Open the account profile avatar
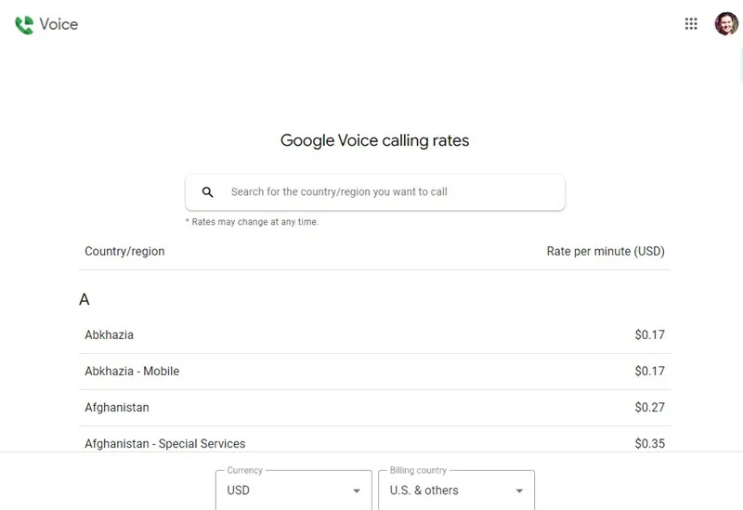 point(725,24)
